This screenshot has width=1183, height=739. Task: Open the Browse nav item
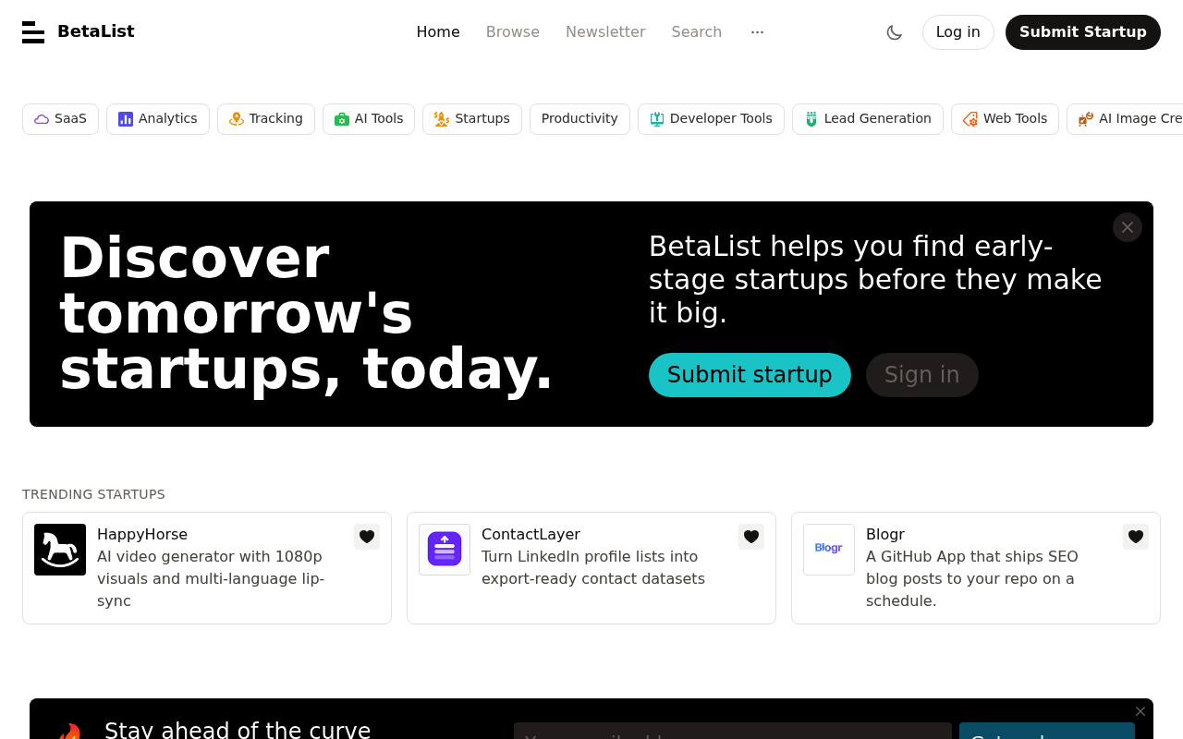[513, 32]
